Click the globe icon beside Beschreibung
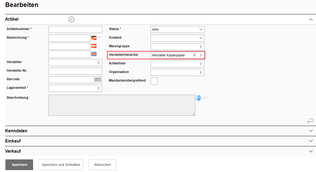The height and width of the screenshot is (172, 316). (x=198, y=98)
